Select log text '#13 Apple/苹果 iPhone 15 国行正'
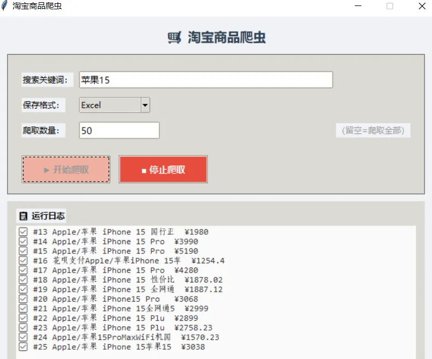This screenshot has width=432, height=359. (103, 232)
